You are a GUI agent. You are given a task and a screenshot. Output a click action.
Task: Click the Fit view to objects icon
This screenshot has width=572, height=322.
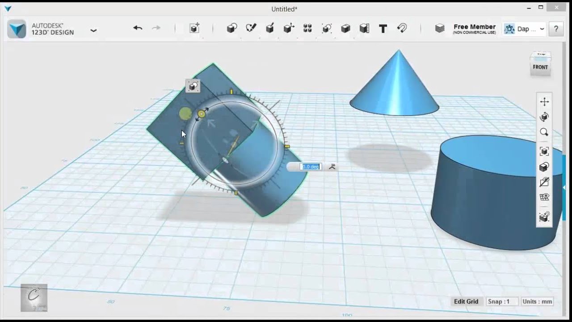coord(544,152)
